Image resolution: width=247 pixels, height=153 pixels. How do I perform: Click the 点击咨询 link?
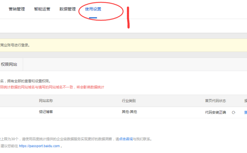(126, 139)
